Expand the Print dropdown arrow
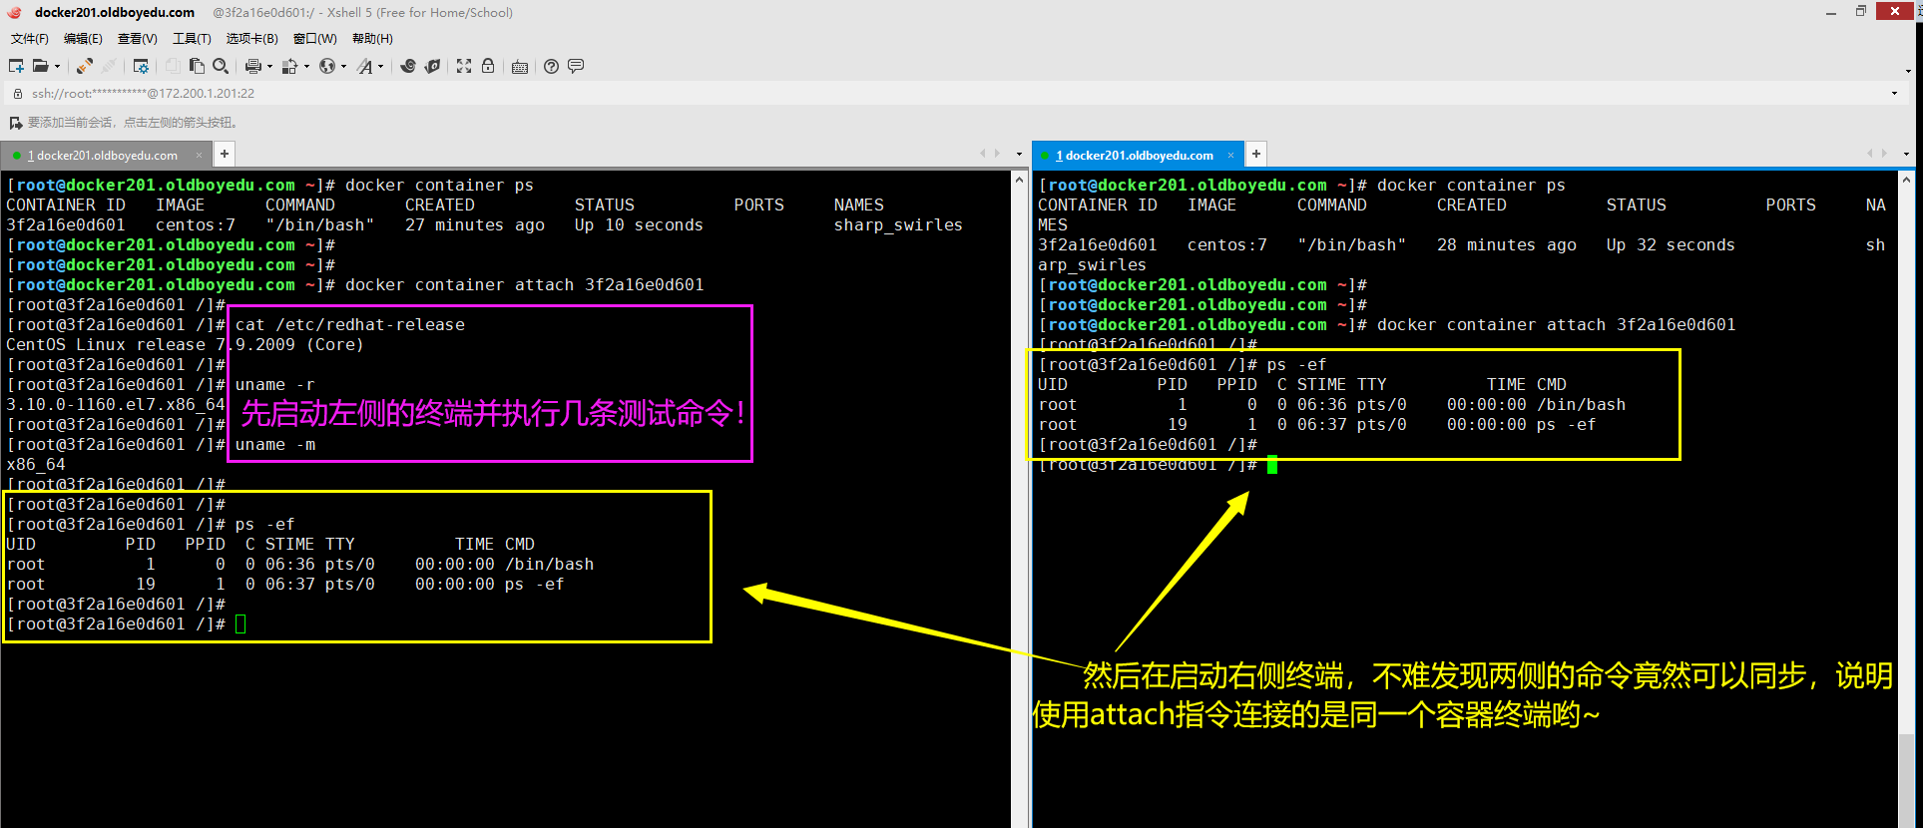Screen dimensions: 1923x828 click(269, 67)
